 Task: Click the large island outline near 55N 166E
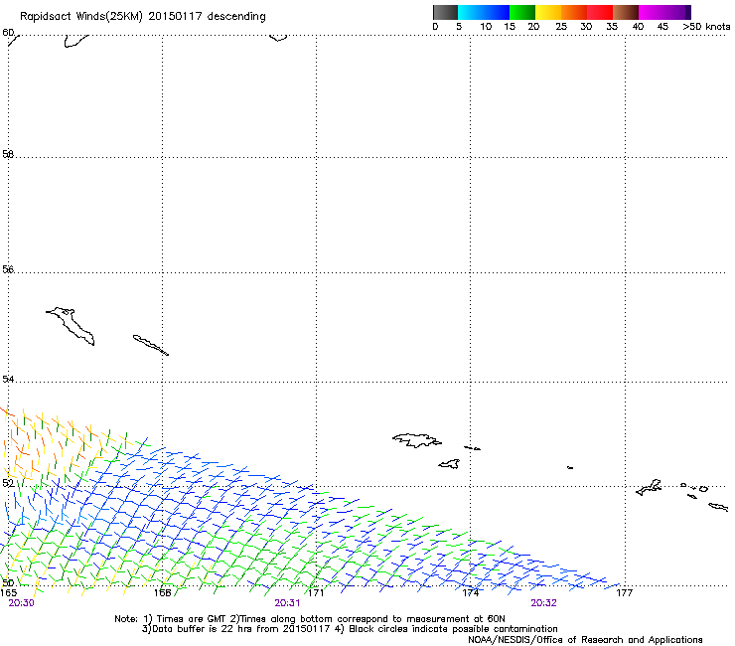[x=71, y=326]
